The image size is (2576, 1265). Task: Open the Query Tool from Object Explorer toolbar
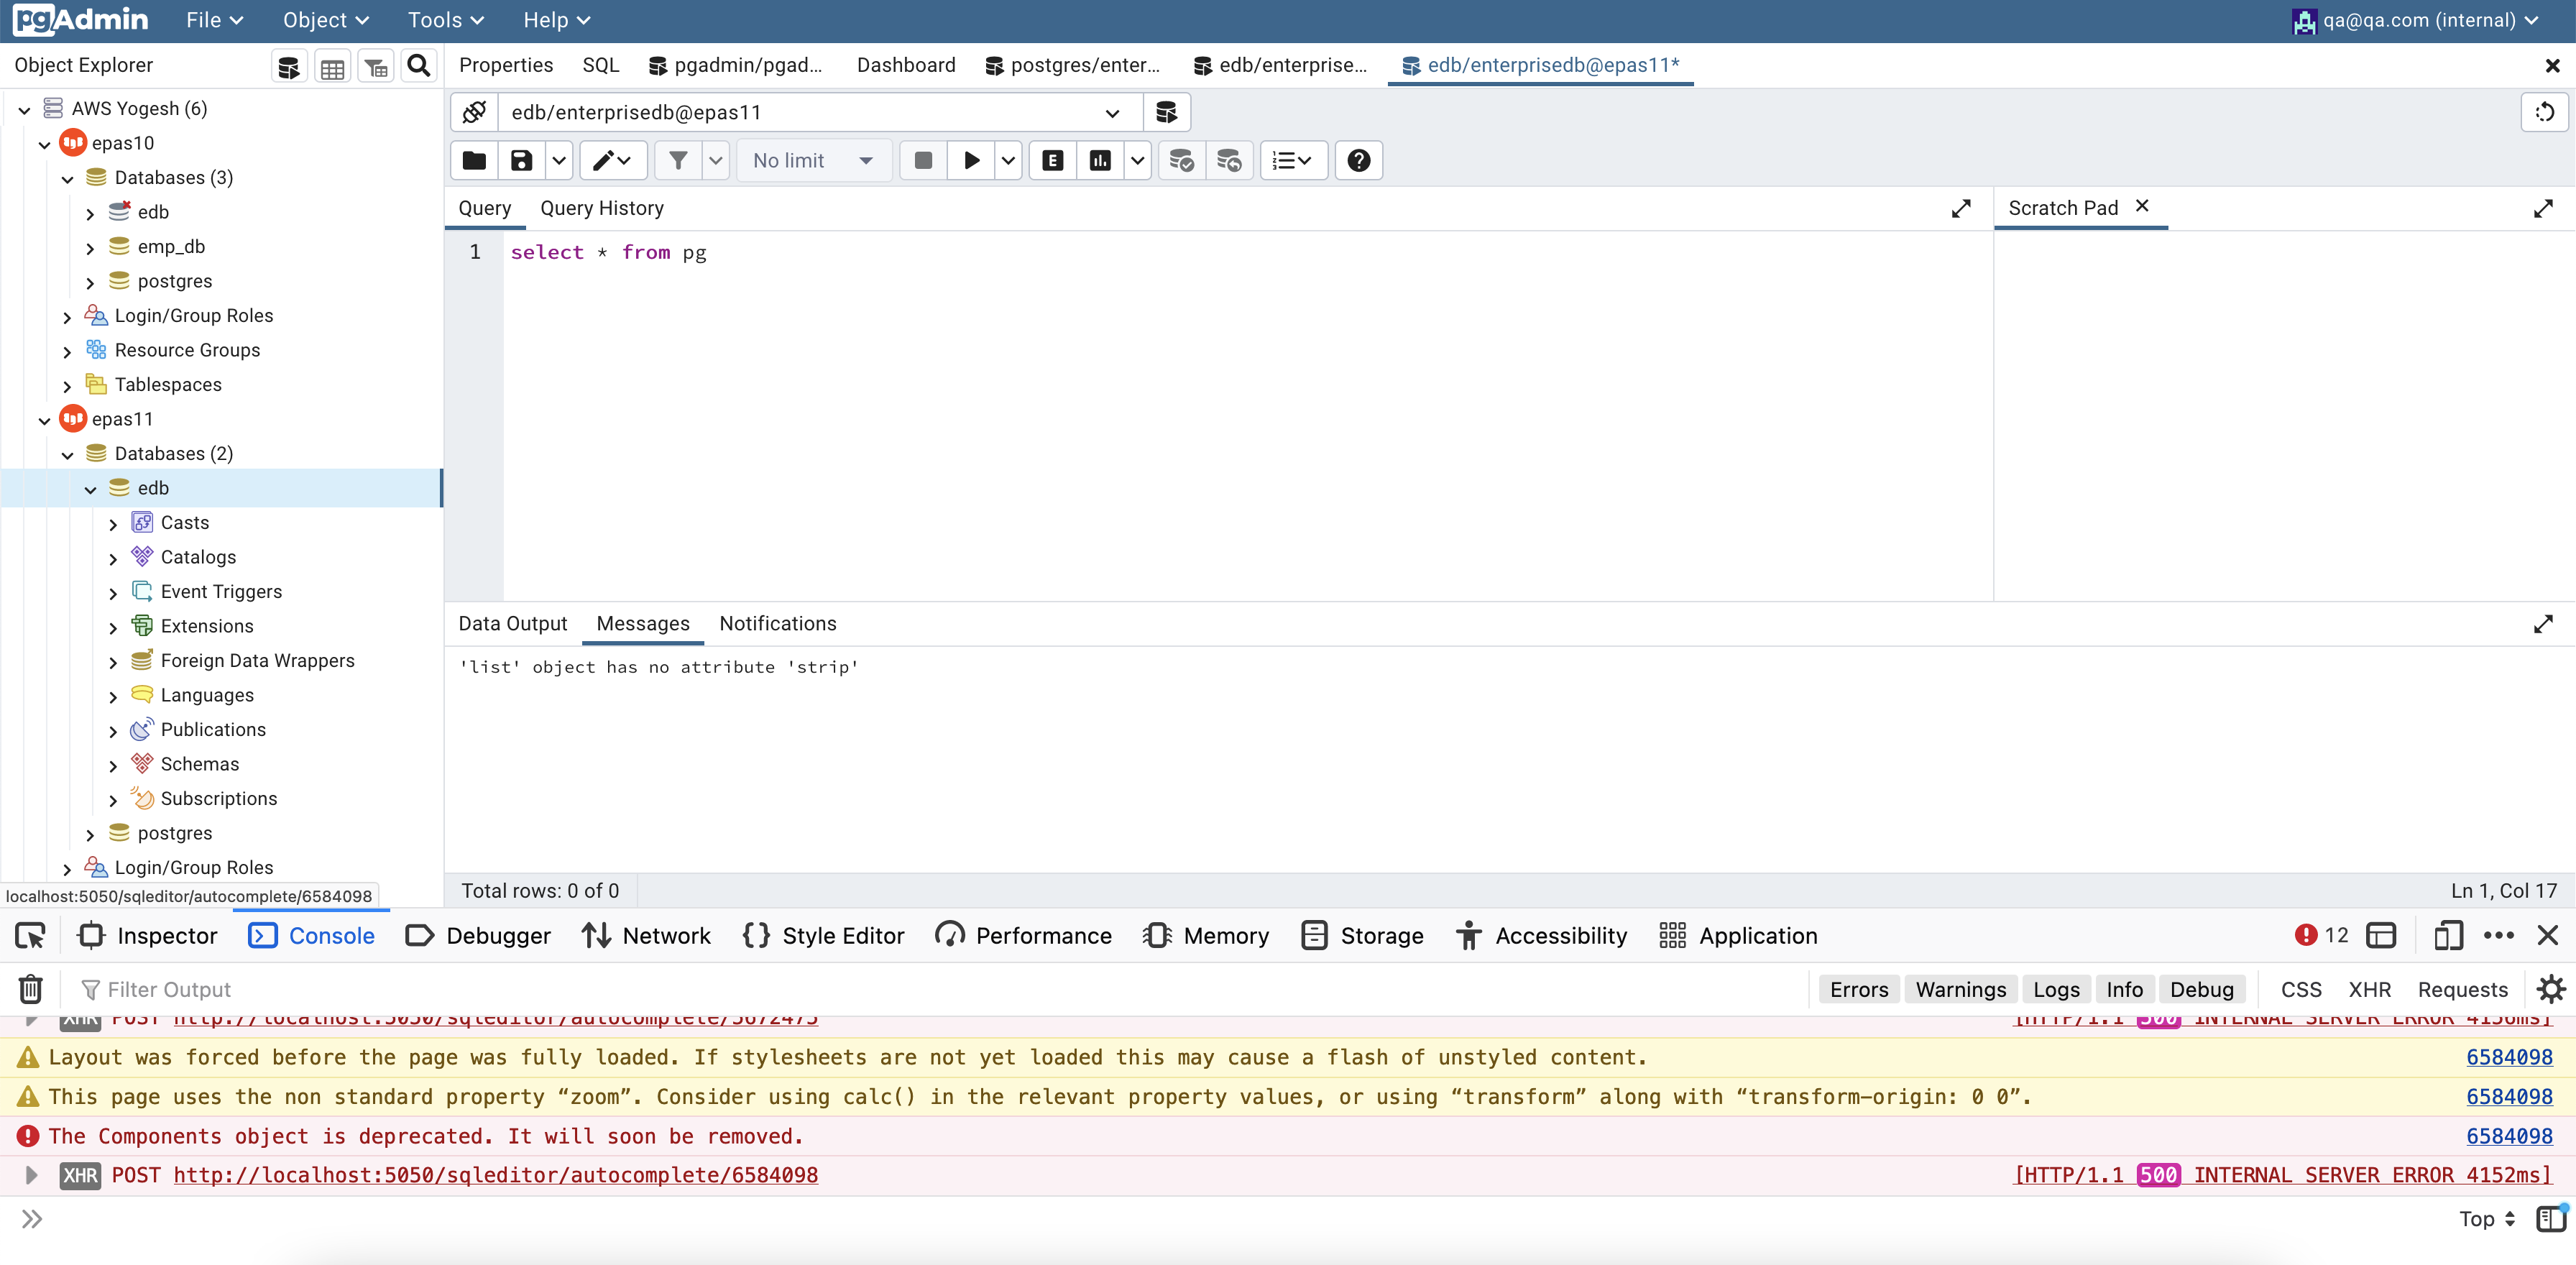pos(288,66)
